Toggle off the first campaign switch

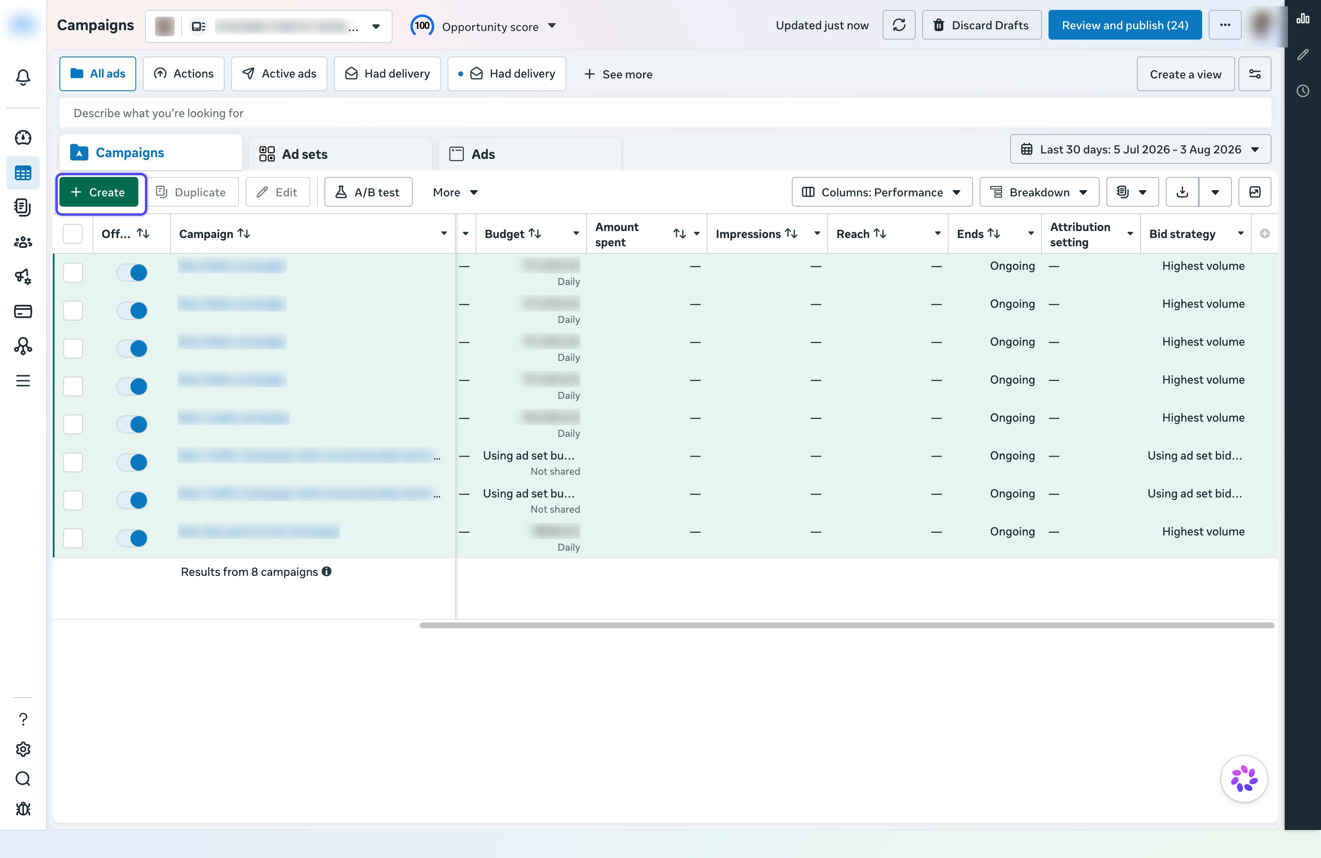pyautogui.click(x=132, y=272)
